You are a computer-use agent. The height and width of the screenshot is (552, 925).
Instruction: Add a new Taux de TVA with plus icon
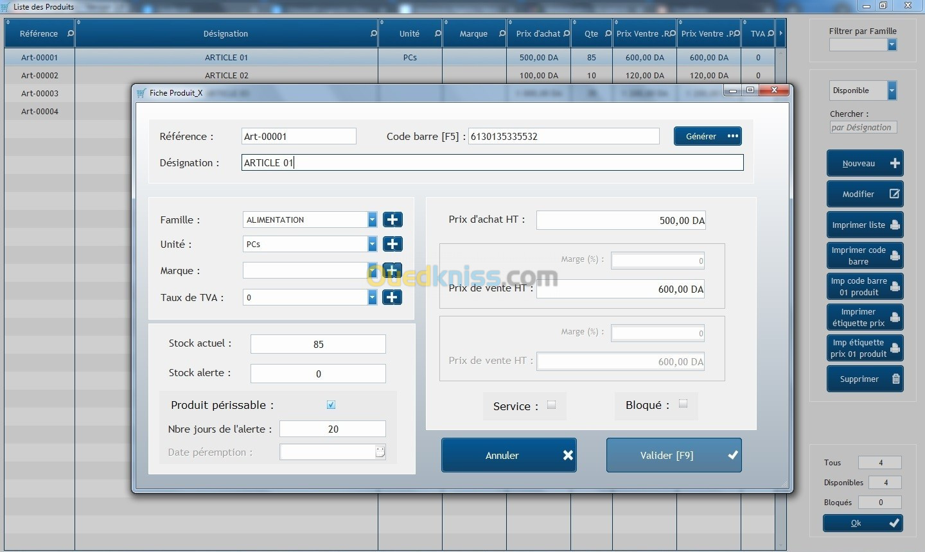point(392,297)
